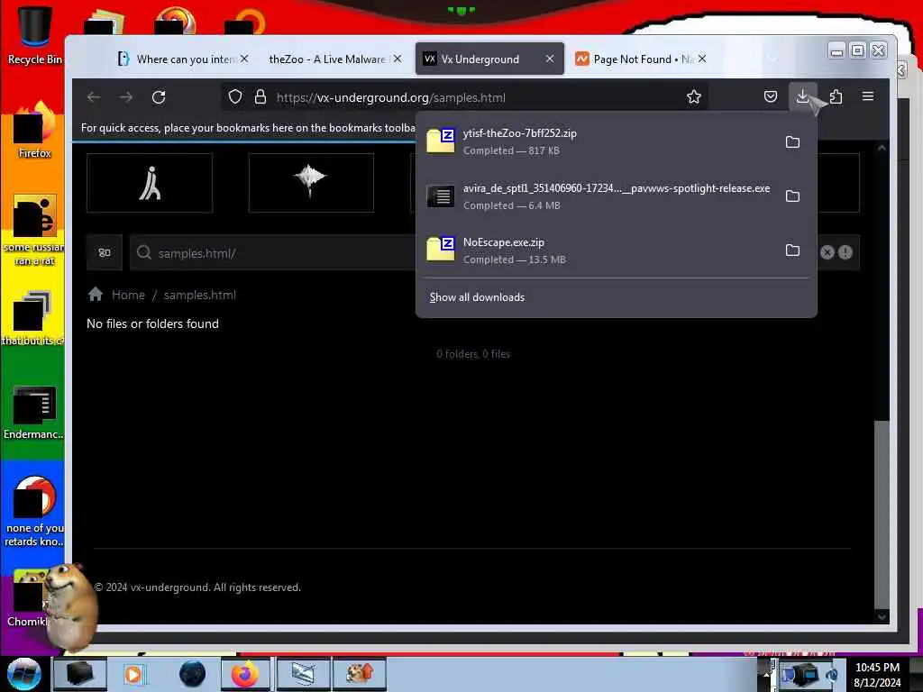Toggle the downloads toolbar button
Image resolution: width=923 pixels, height=692 pixels.
coord(801,96)
